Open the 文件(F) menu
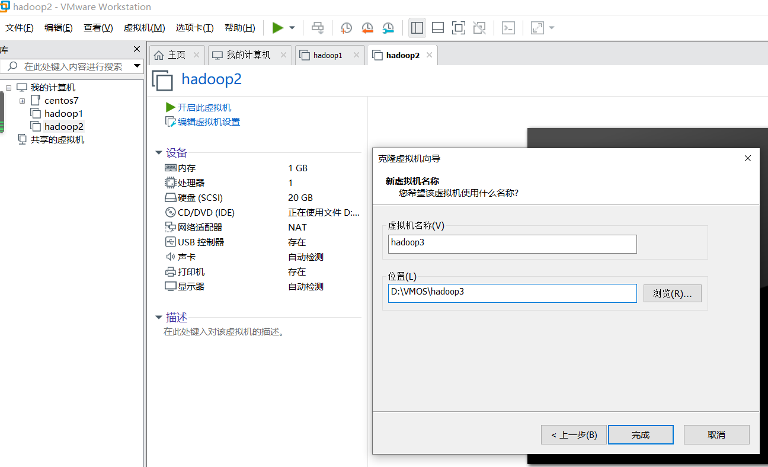768x467 pixels. [20, 28]
